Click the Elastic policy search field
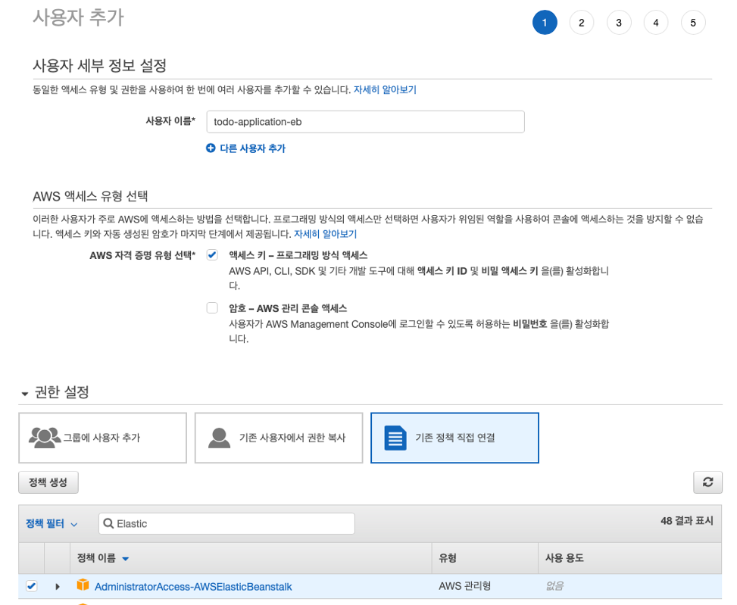The image size is (737, 605). [226, 523]
